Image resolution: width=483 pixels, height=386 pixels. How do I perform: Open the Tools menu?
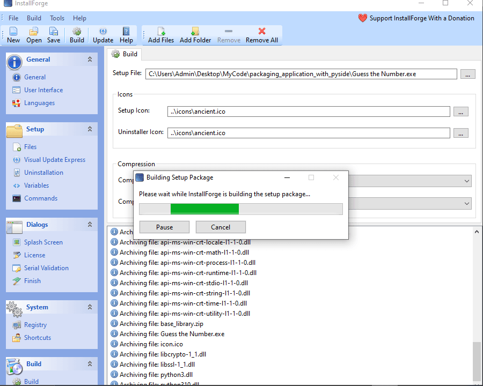pos(57,18)
